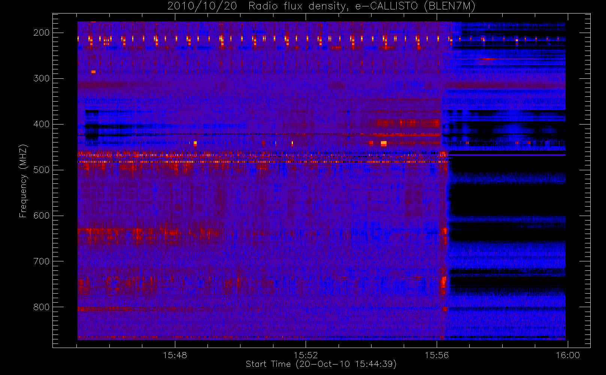Screen dimensions: 606x375
Task: Click the 600 frequency tick label
Action: (42, 216)
